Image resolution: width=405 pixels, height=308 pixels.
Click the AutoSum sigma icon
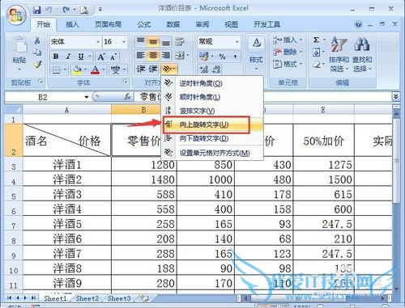pos(316,40)
